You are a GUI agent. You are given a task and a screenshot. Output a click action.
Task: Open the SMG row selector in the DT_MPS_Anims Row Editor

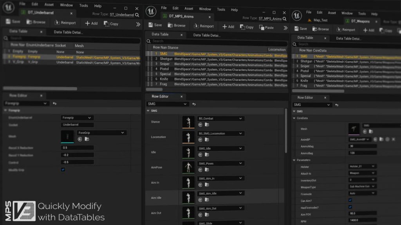(x=167, y=104)
